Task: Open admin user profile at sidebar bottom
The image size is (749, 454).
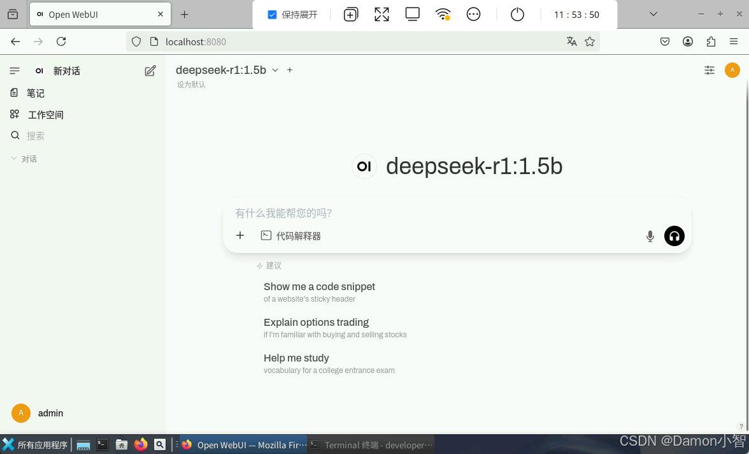Action: pos(37,413)
